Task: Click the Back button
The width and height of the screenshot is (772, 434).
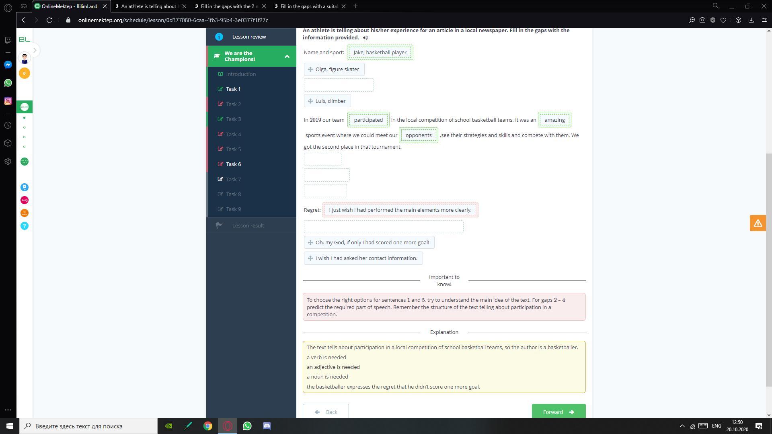Action: pos(326,411)
